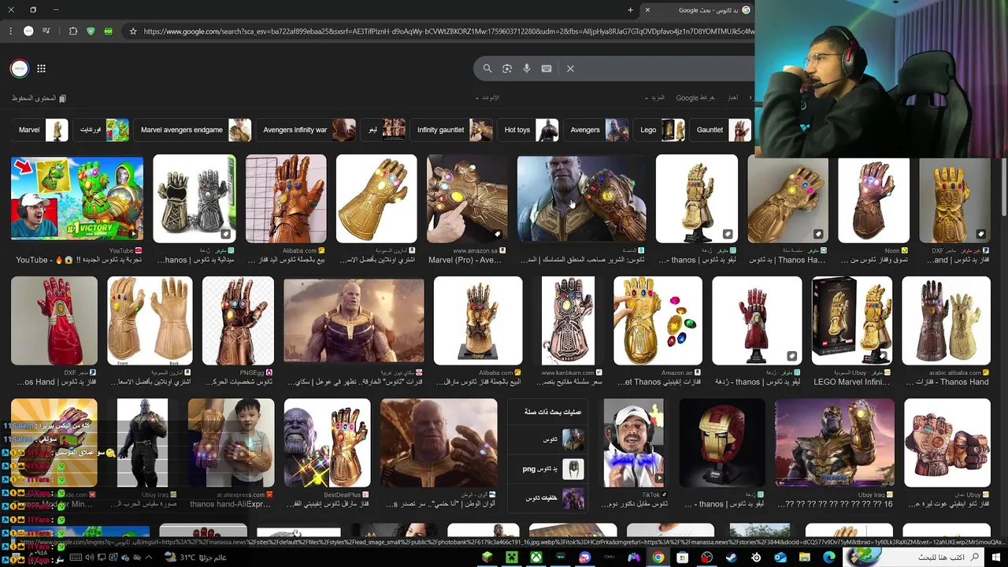Open the gold gauntlet with loose stones Amazon.ae image
Viewport: 1008px width, 567px height.
(658, 321)
